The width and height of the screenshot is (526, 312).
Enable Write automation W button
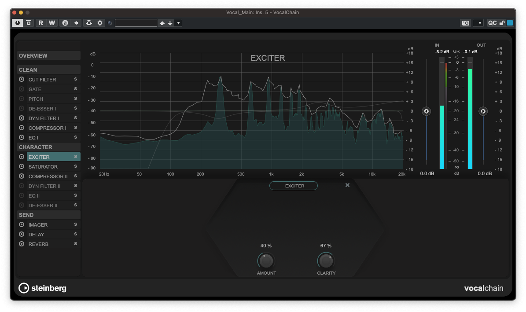52,23
